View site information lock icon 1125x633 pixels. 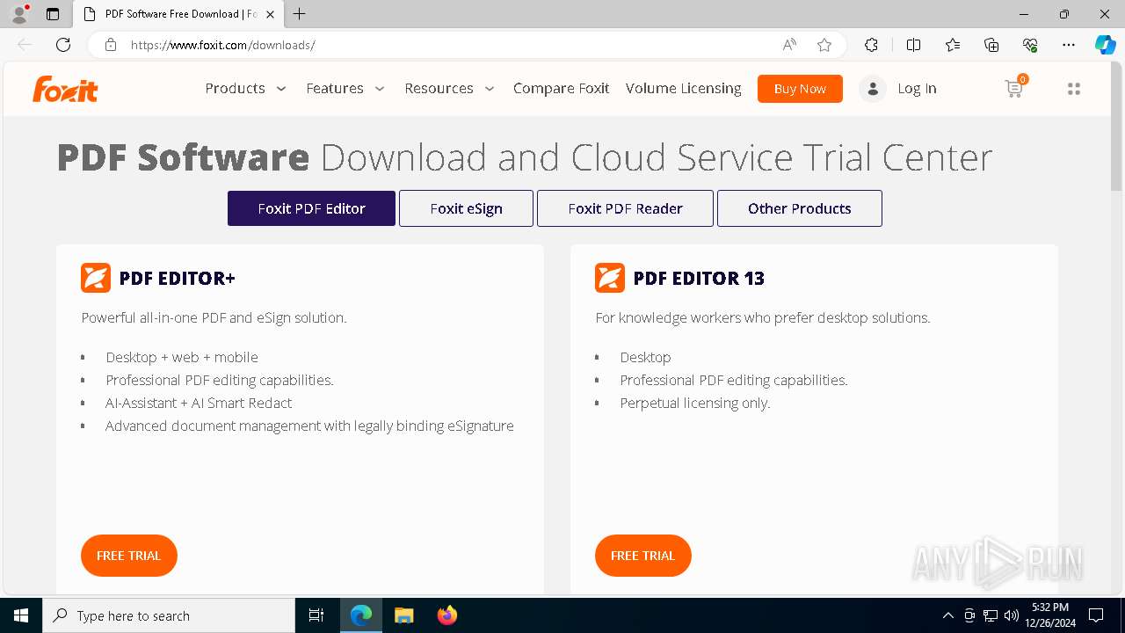point(110,45)
